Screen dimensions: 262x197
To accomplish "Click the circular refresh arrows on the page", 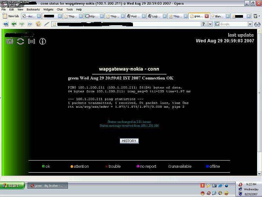I will [x=20, y=41].
